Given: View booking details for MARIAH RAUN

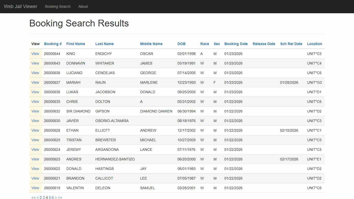Looking at the screenshot, I should tap(35, 82).
